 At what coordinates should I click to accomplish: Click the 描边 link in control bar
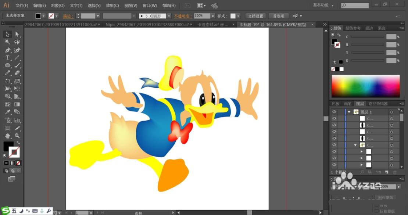(x=68, y=16)
